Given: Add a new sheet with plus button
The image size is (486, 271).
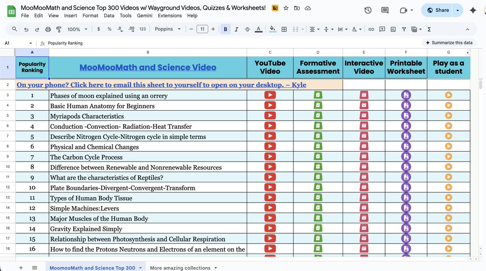Looking at the screenshot, I should [x=21, y=268].
